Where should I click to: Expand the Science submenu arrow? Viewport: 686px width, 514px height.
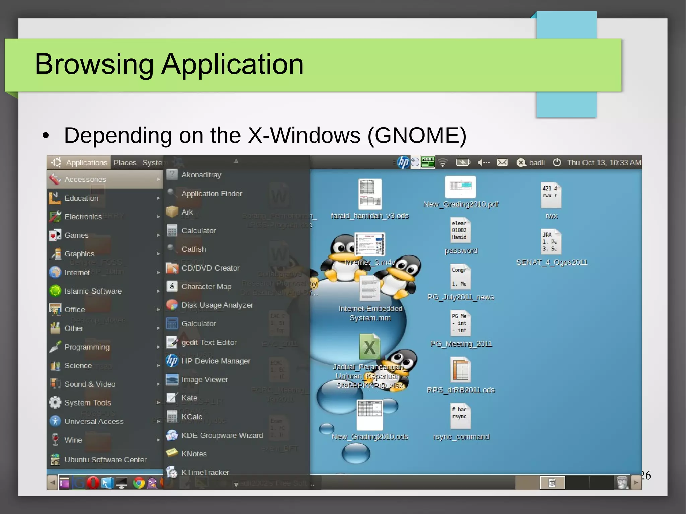(158, 366)
